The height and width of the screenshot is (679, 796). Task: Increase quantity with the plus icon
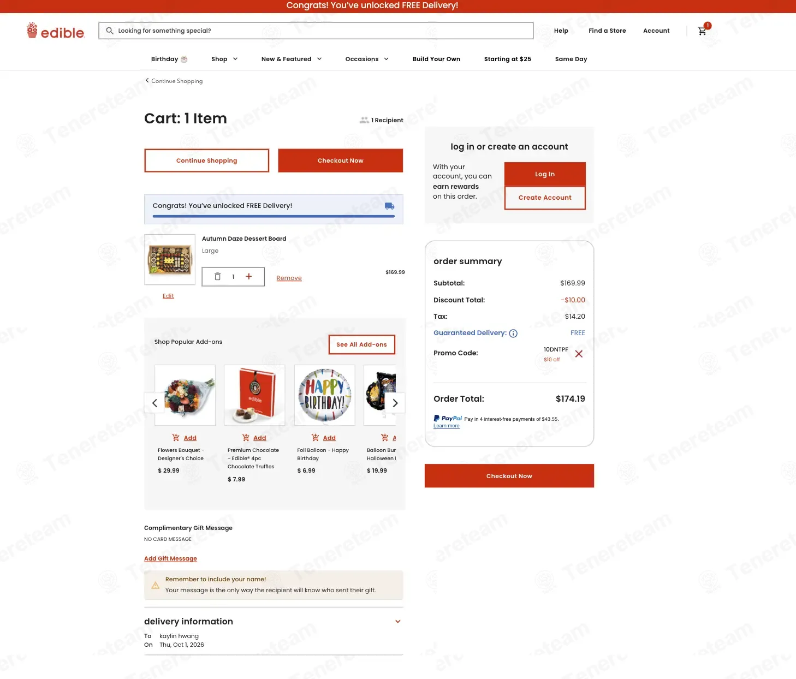(249, 277)
